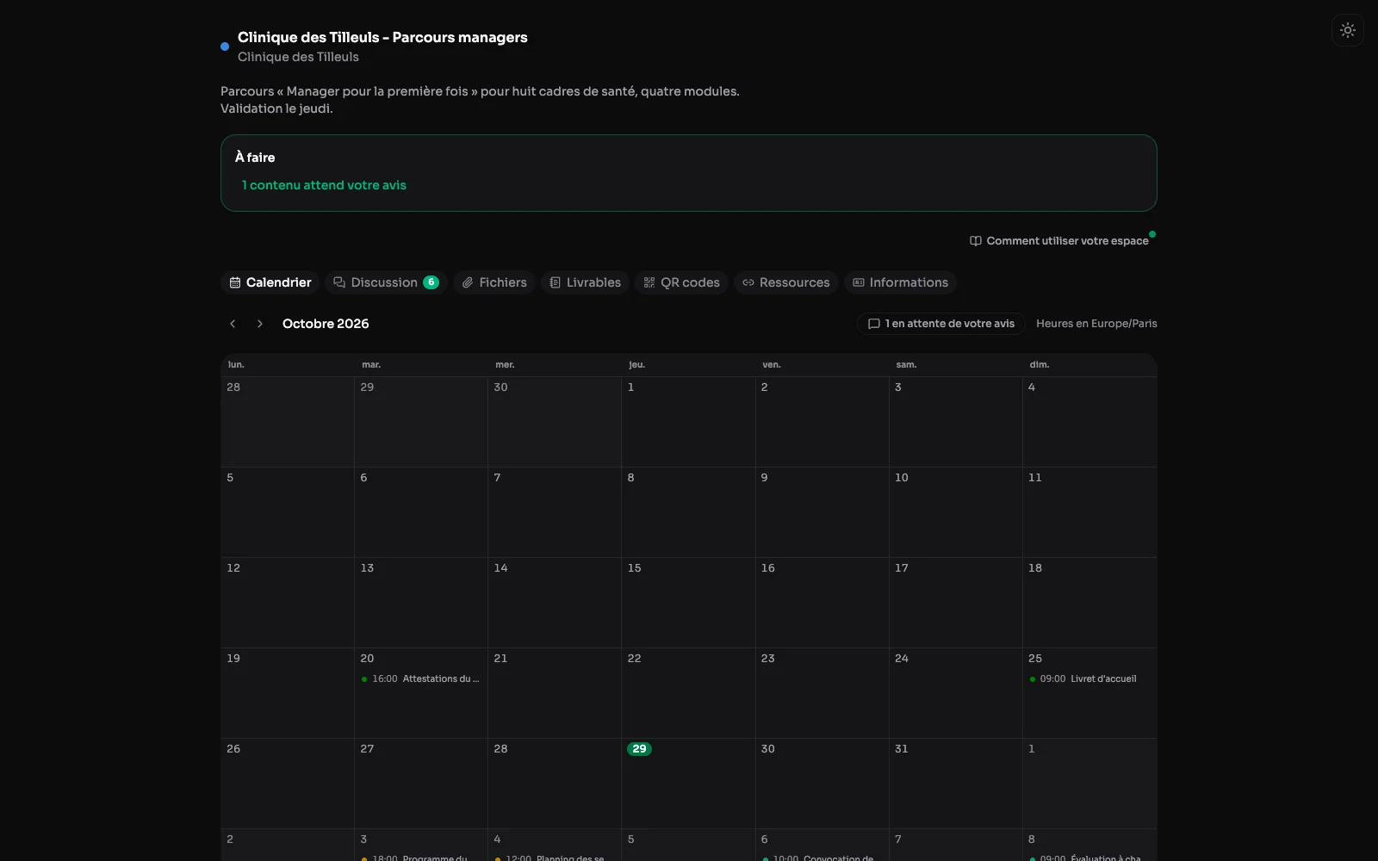Select day 22 in the calendar grid

tap(688, 693)
